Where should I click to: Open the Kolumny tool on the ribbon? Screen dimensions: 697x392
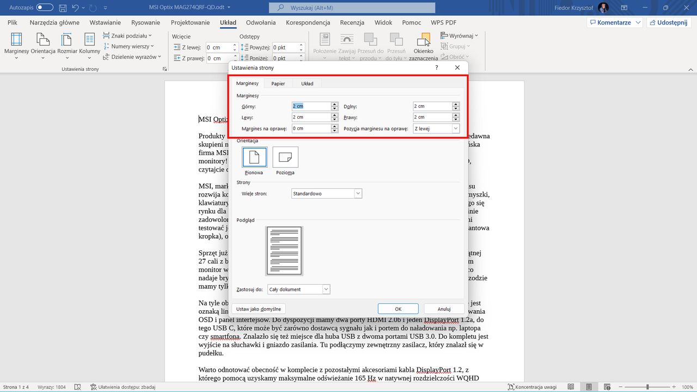click(x=89, y=45)
